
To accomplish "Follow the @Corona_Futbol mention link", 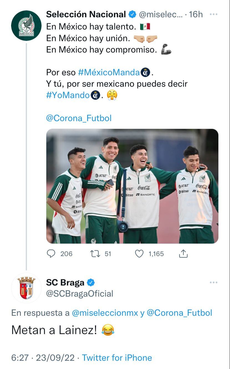I will pyautogui.click(x=79, y=118).
